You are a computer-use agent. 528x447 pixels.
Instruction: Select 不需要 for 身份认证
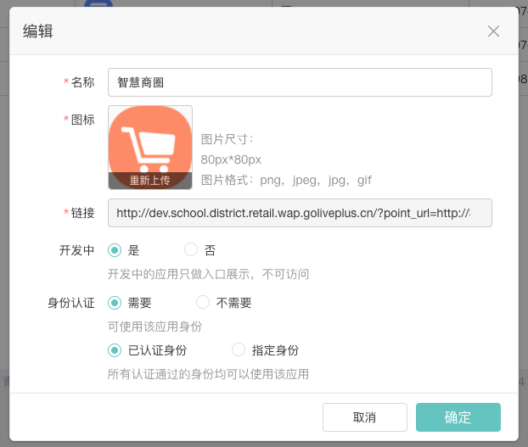(203, 302)
